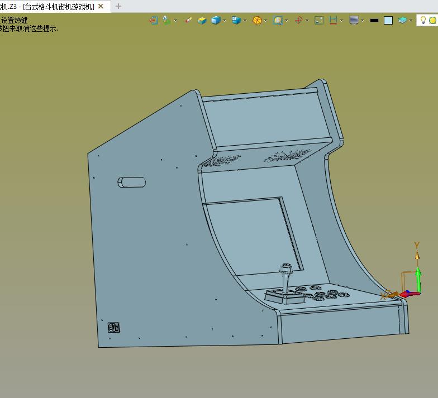Expand the blue shaded cube display dropdown
Viewport: 438px width, 398px height.
click(224, 21)
